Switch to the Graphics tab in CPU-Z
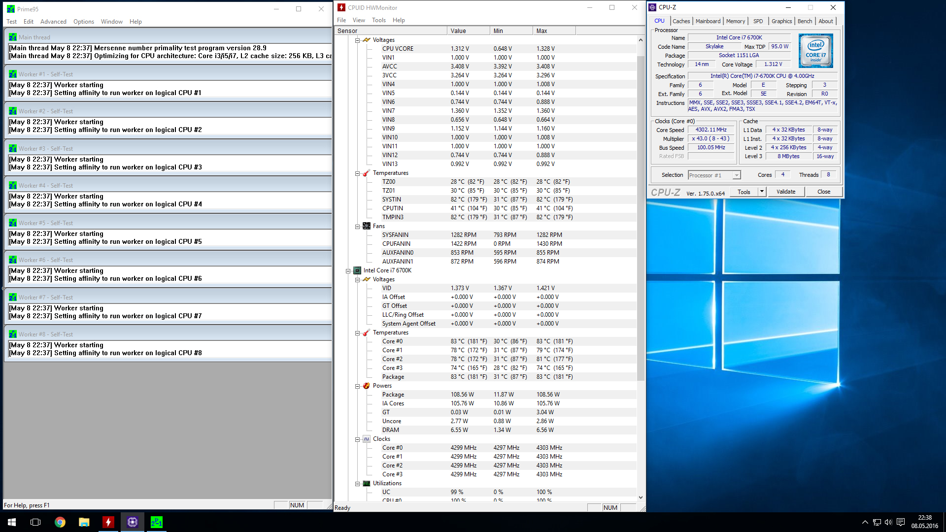Viewport: 946px width, 532px height. [781, 21]
